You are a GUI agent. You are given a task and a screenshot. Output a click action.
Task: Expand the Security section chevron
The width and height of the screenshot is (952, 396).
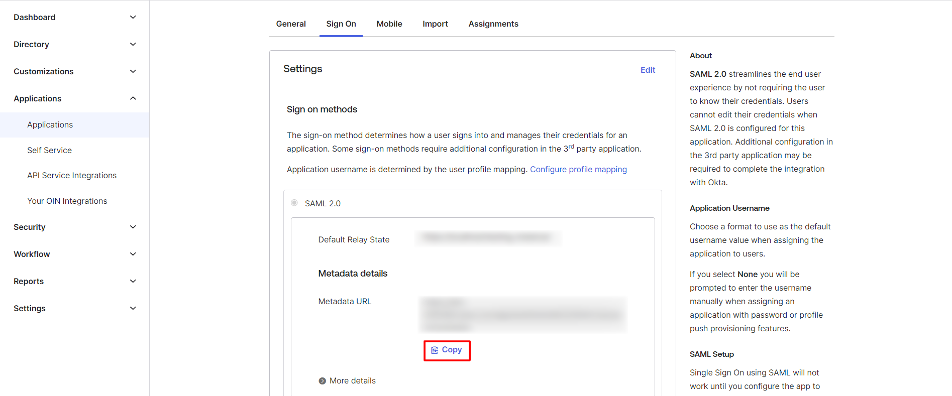coord(133,227)
